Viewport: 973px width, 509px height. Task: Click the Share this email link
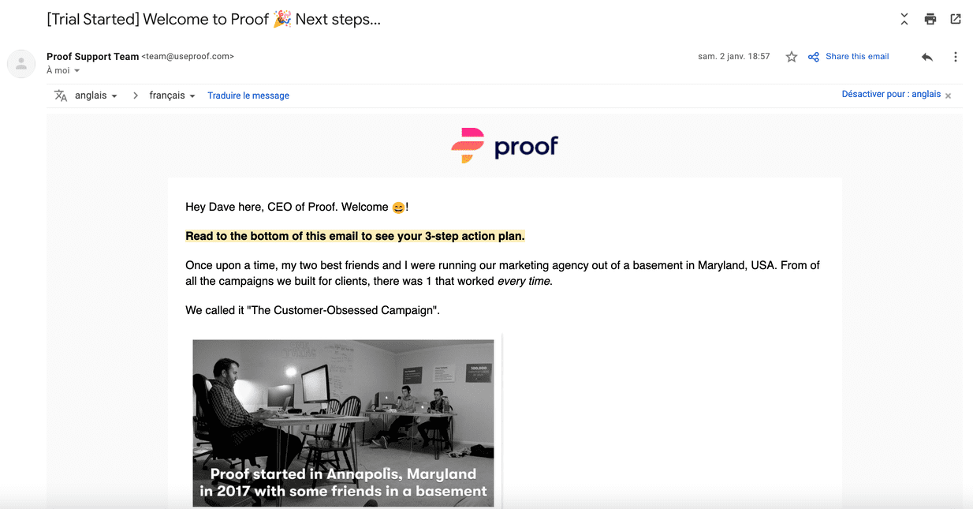tap(857, 57)
